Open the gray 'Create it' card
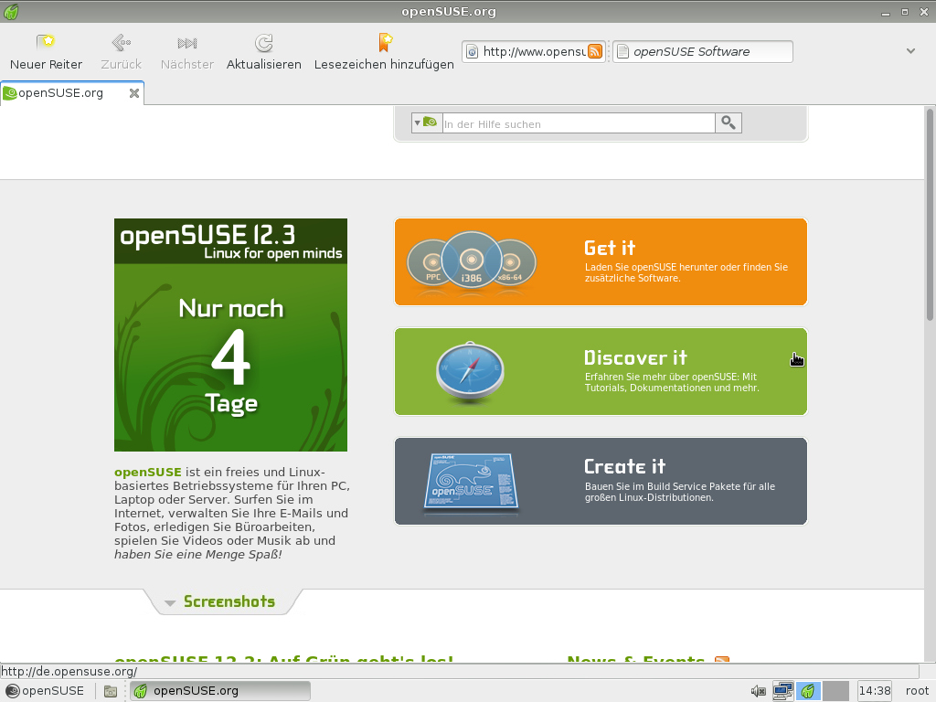Screen dimensions: 936x702 [601, 481]
